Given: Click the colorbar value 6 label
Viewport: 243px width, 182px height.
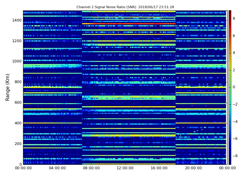Looking at the screenshot, I should (234, 36).
